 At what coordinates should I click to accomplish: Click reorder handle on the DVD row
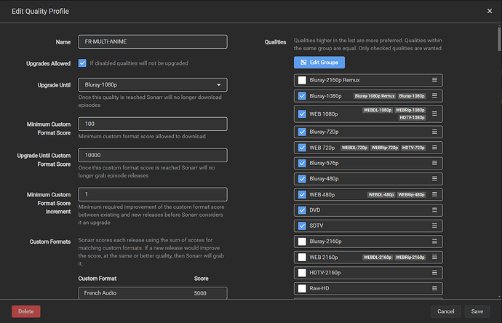click(434, 210)
